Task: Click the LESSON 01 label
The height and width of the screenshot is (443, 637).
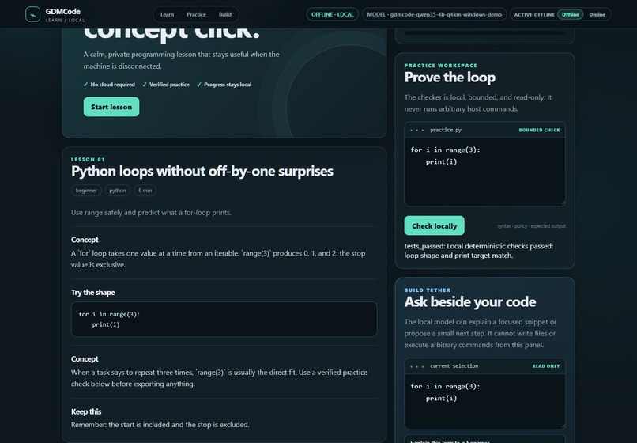Action: point(88,160)
